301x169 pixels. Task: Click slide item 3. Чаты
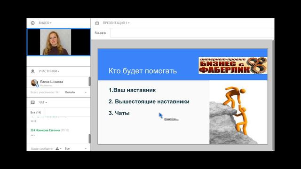click(x=119, y=113)
